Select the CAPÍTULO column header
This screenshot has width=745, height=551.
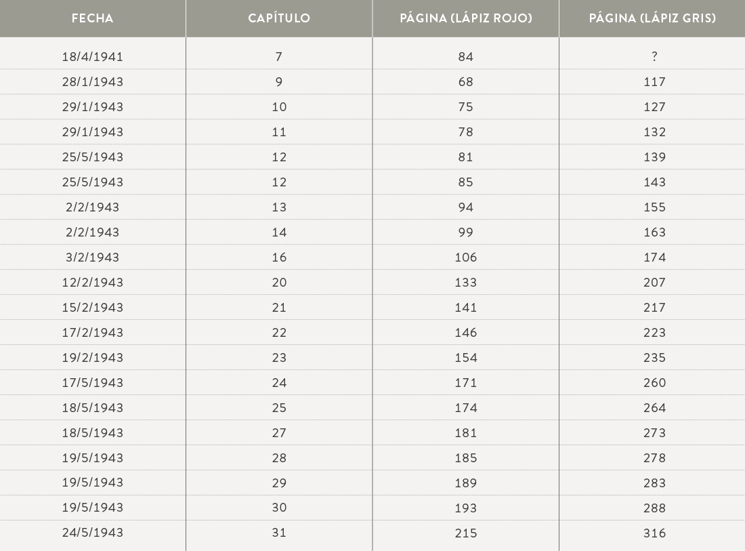point(279,18)
